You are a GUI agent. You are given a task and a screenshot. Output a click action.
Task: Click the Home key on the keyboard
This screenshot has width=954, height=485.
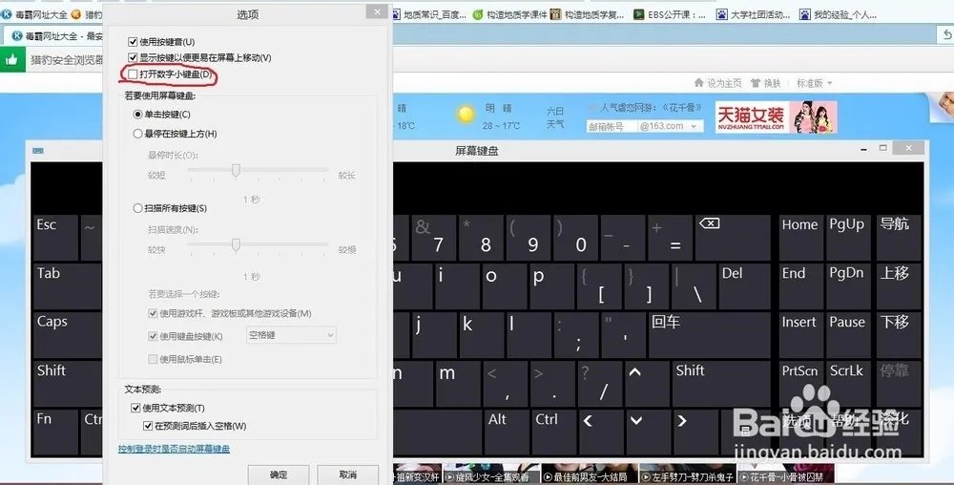800,238
